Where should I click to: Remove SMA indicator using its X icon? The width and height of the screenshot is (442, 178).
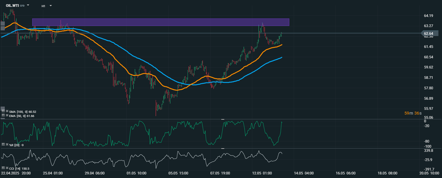coord(7,111)
